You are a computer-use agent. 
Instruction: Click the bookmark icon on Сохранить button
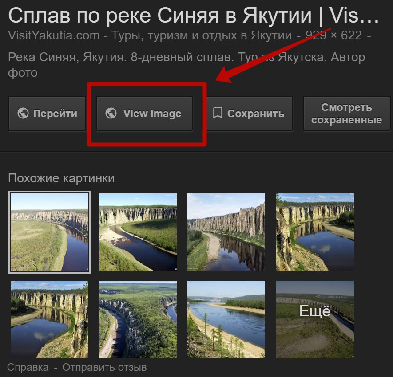point(218,113)
